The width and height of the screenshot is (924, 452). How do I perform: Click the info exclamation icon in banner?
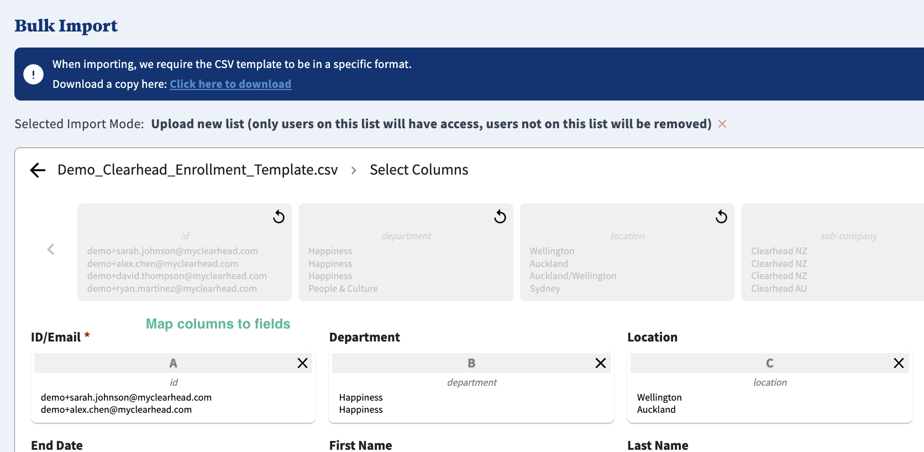click(34, 74)
